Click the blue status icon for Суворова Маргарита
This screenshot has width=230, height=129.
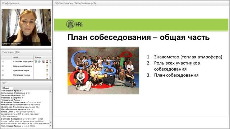click(39, 62)
